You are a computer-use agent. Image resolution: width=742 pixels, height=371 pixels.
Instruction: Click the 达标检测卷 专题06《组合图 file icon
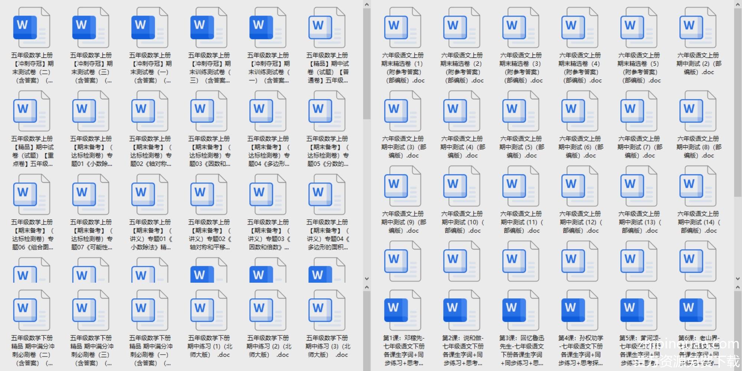point(32,194)
